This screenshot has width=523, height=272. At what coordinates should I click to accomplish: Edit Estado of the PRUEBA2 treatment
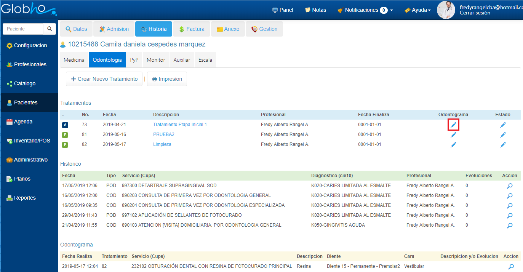[503, 134]
